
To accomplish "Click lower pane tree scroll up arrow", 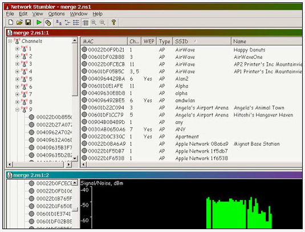I will pos(75,183).
